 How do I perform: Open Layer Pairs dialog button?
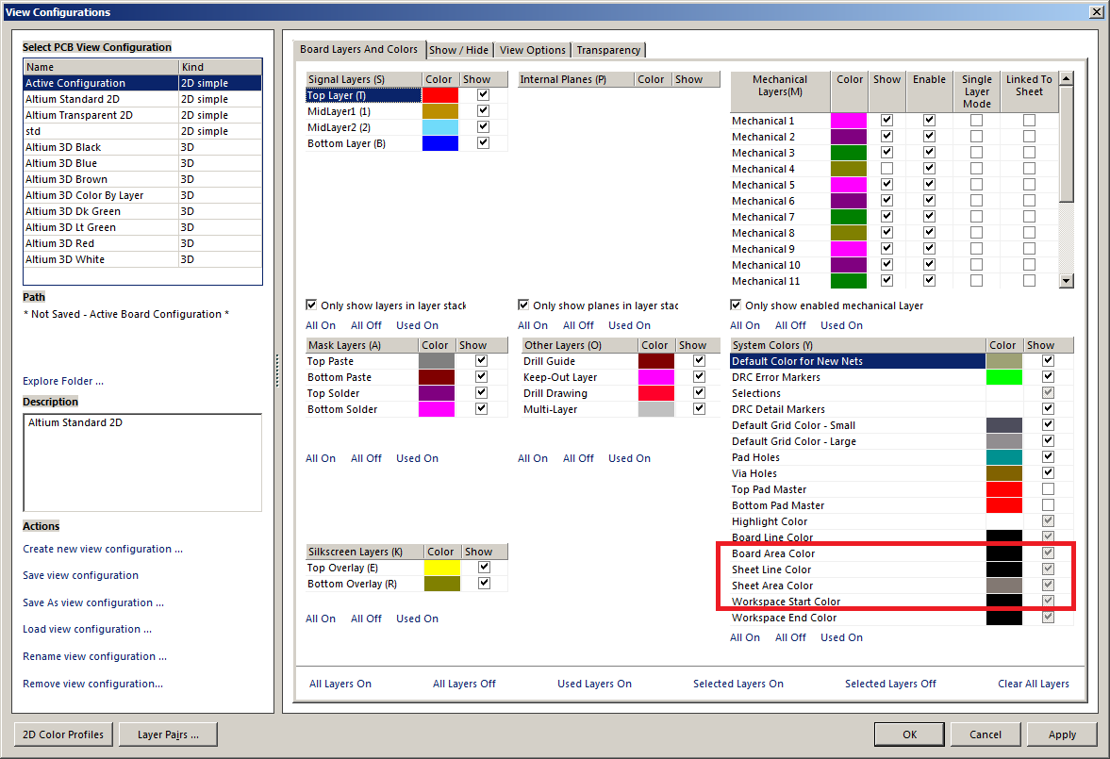(x=168, y=734)
